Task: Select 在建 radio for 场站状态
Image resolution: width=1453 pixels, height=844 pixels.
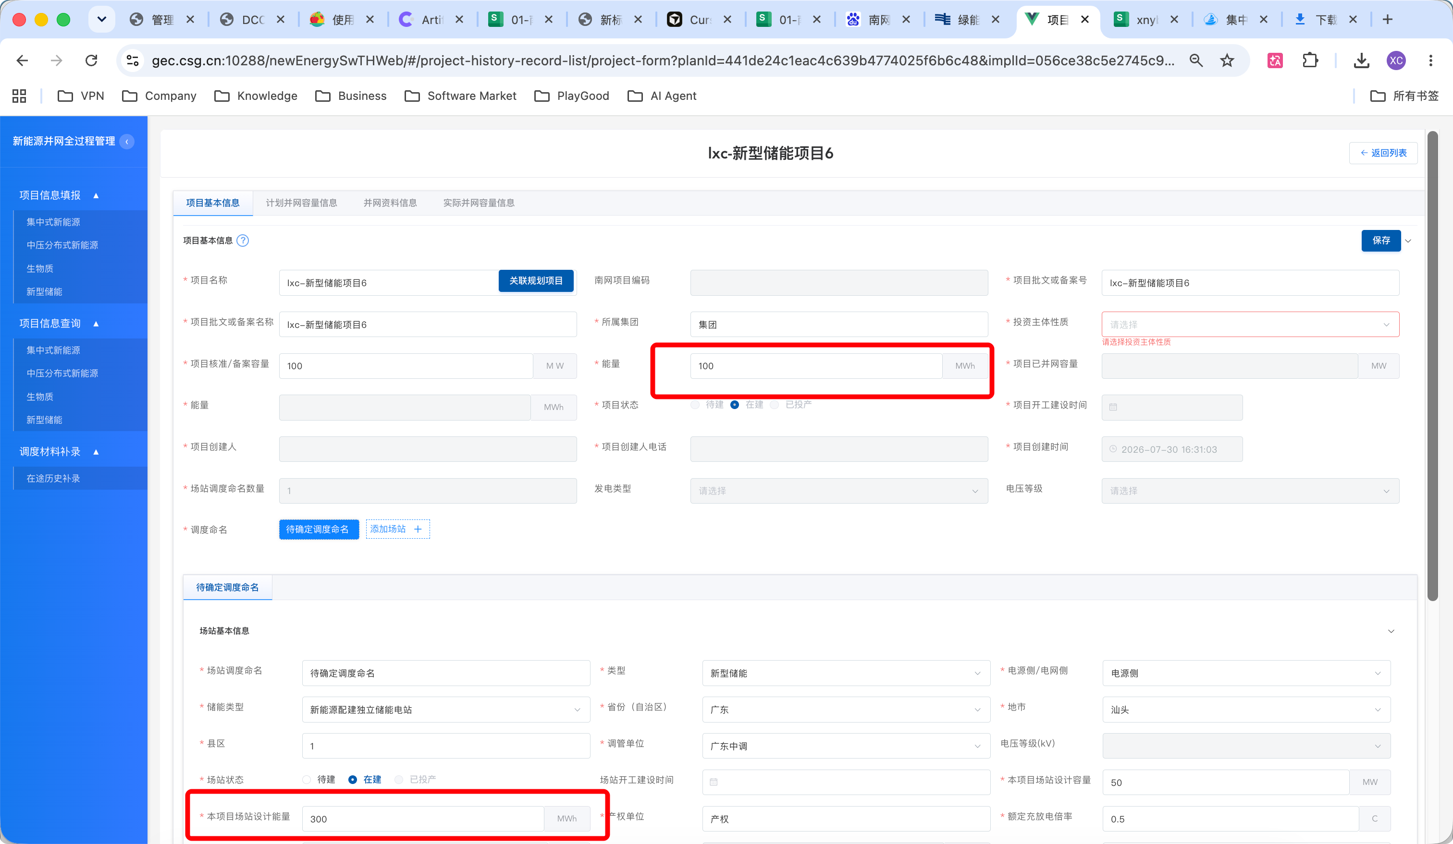Action: 352,780
